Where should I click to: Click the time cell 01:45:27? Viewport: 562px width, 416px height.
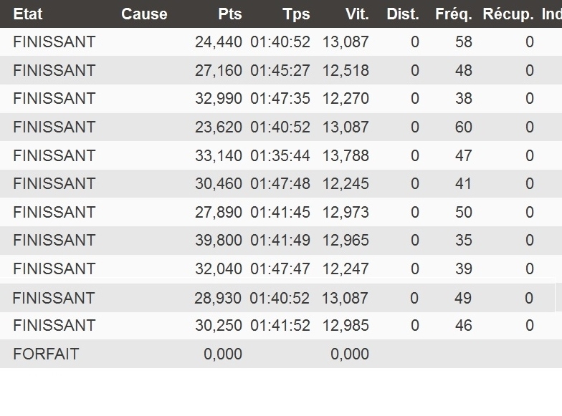click(280, 70)
